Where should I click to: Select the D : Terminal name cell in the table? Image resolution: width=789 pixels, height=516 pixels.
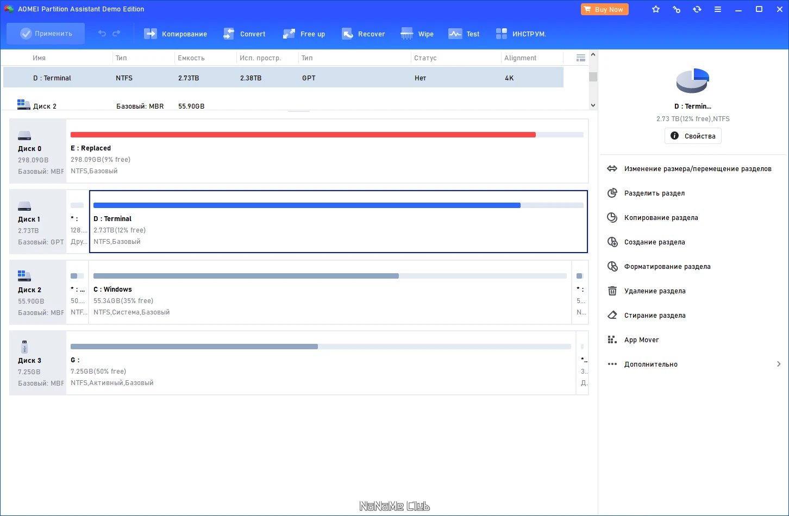52,78
